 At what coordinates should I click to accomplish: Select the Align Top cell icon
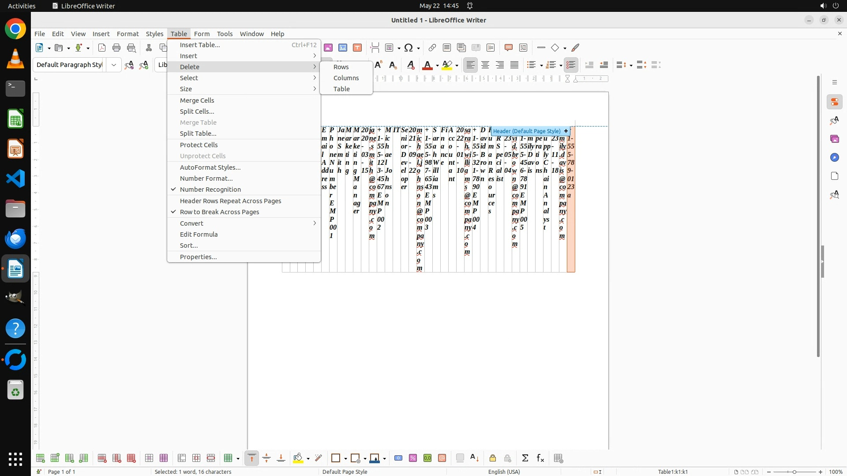click(251, 458)
